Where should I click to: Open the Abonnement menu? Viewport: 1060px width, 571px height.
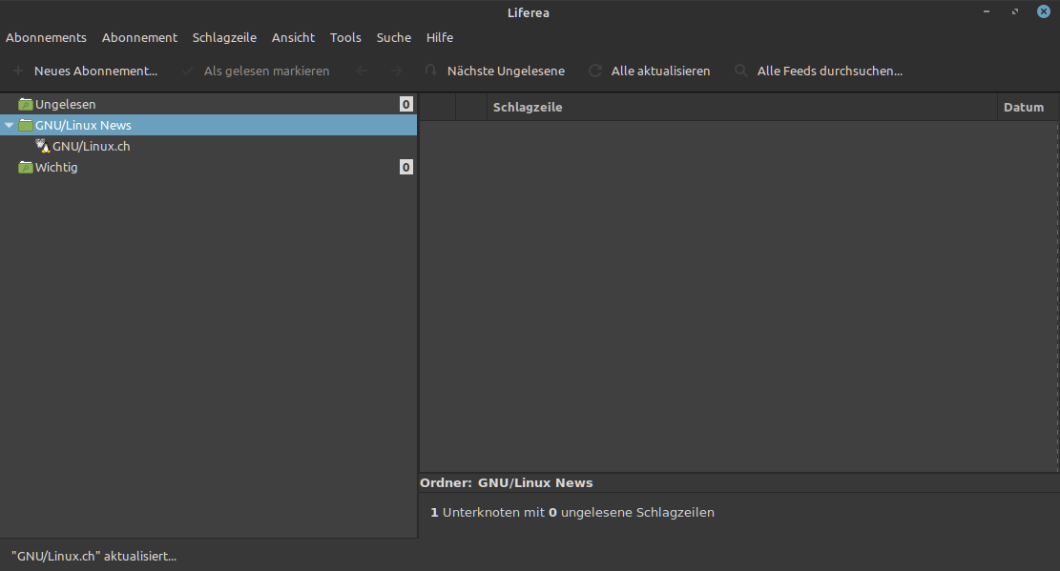point(139,38)
